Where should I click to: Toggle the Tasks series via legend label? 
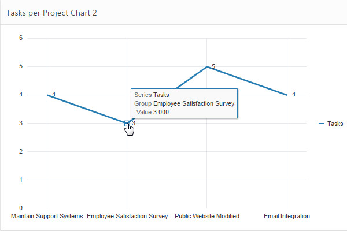pos(335,124)
